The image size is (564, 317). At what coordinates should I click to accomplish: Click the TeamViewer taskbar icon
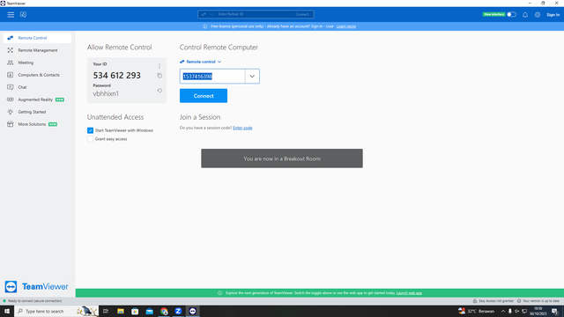click(x=193, y=311)
